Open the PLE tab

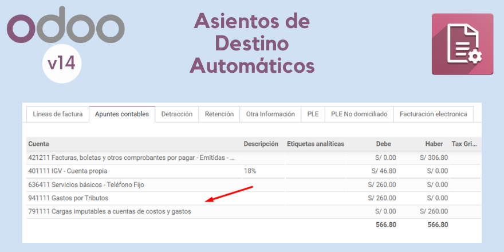click(313, 114)
